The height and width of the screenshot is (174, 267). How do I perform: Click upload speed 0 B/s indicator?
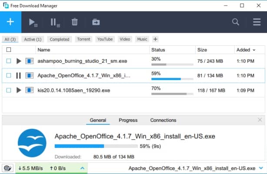pyautogui.click(x=58, y=168)
